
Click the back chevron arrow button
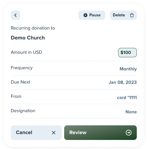tap(15, 15)
